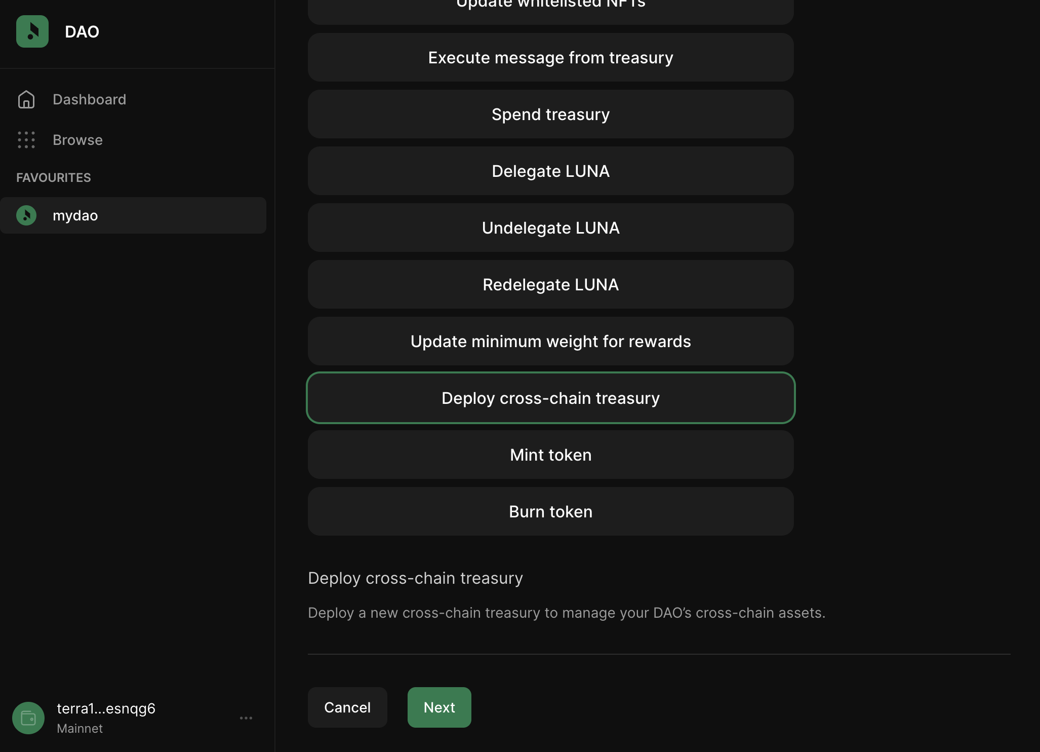Viewport: 1040px width, 752px height.
Task: Click the mydao avatar icon
Action: click(x=26, y=215)
